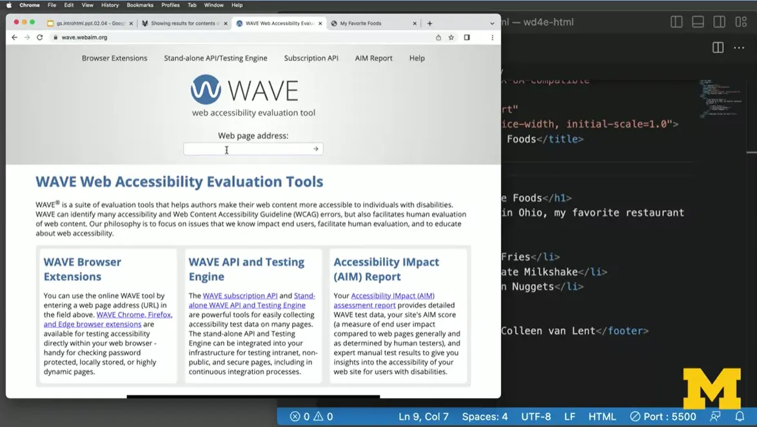Open reader view icon in the address bar
Screen dimensions: 757x427
(x=466, y=37)
